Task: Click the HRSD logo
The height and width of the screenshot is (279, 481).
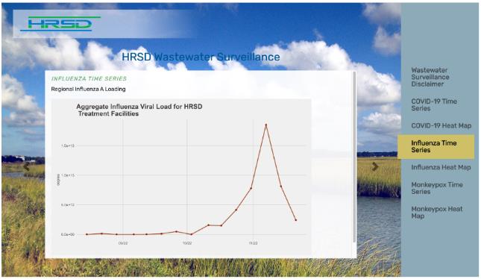Action: (60, 24)
